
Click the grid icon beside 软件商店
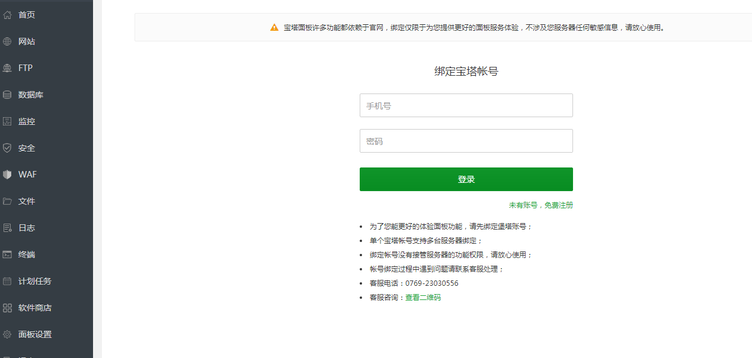[x=7, y=308]
